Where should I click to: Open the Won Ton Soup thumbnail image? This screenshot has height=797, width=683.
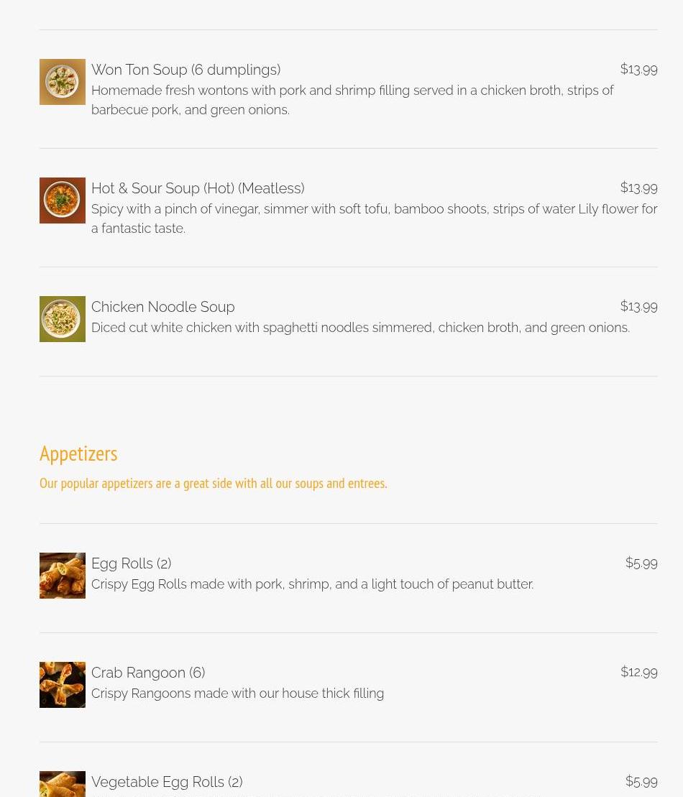click(x=63, y=82)
